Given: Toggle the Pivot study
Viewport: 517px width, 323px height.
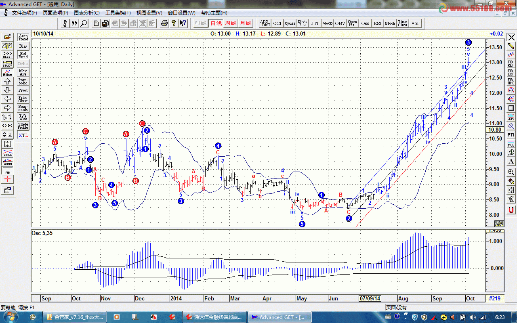Looking at the screenshot, I should [x=23, y=90].
